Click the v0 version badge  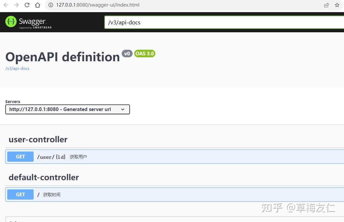127,53
